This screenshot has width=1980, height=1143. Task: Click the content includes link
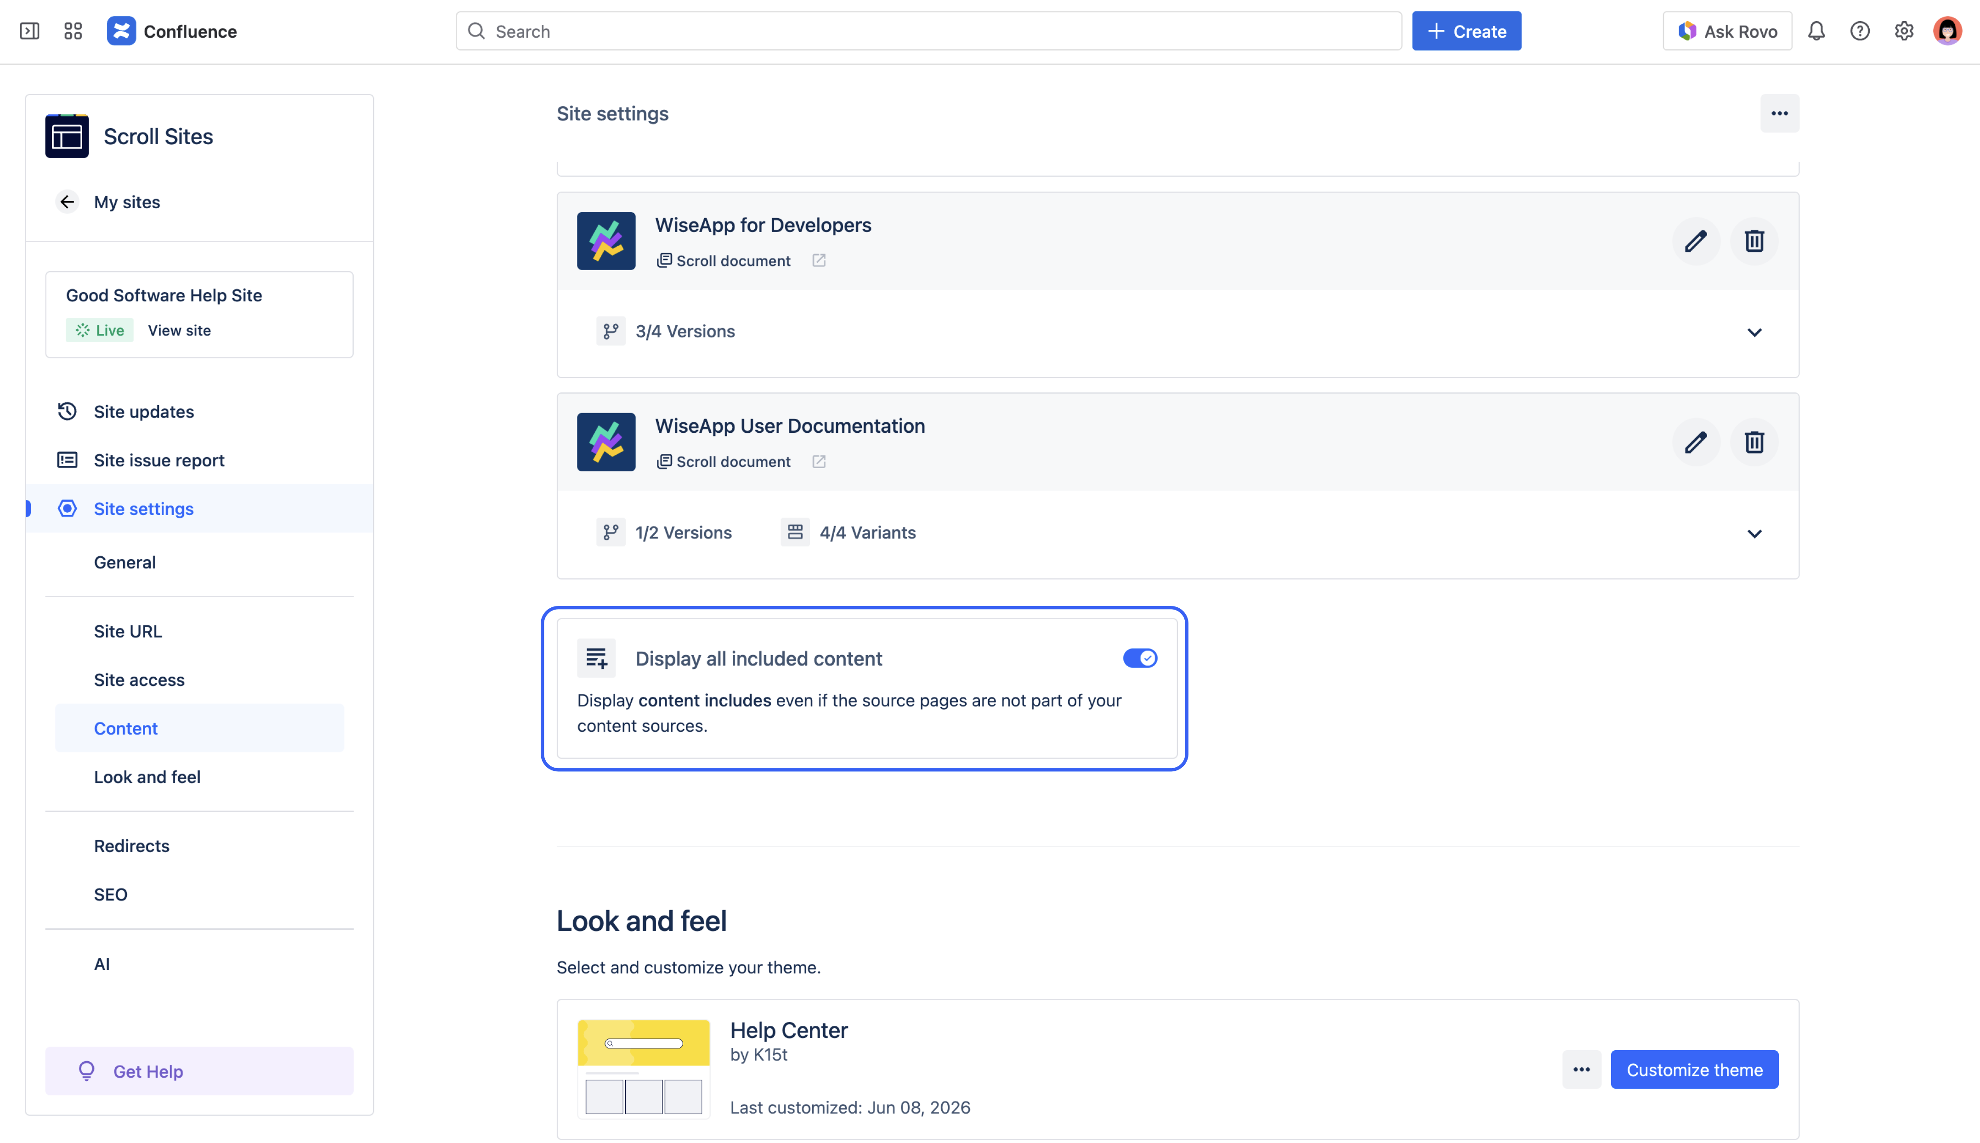point(704,700)
